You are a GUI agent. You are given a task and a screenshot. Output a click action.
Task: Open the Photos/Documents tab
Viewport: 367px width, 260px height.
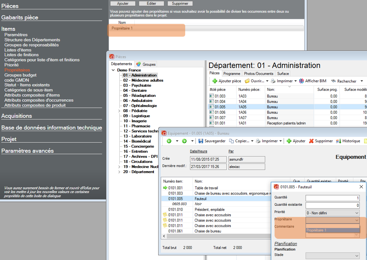pyautogui.click(x=259, y=74)
